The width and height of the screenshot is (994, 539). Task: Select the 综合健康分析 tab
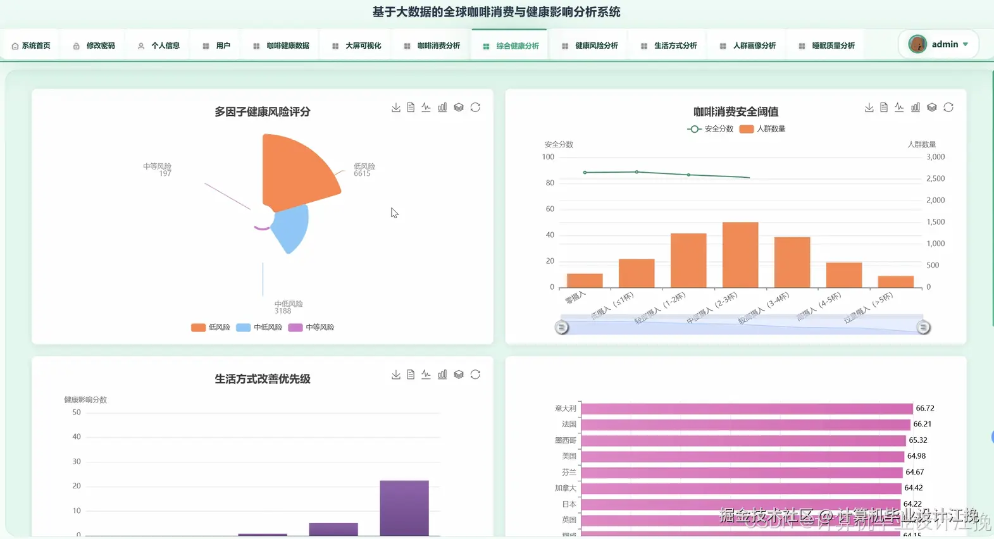(x=511, y=46)
